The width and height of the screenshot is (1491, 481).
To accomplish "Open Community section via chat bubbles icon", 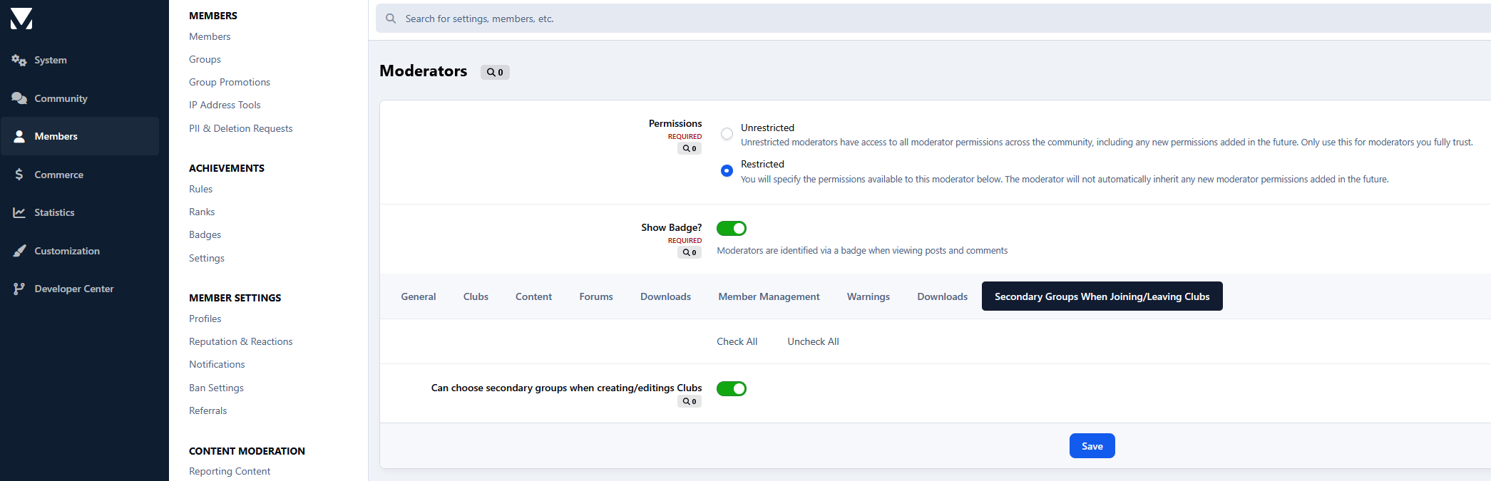I will click(19, 98).
